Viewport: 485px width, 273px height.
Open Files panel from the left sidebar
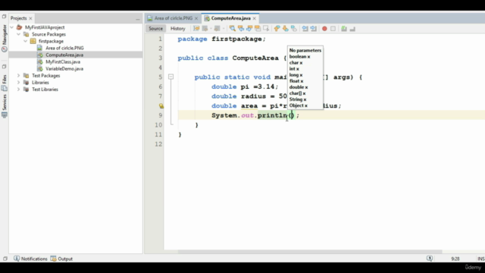(x=5, y=83)
